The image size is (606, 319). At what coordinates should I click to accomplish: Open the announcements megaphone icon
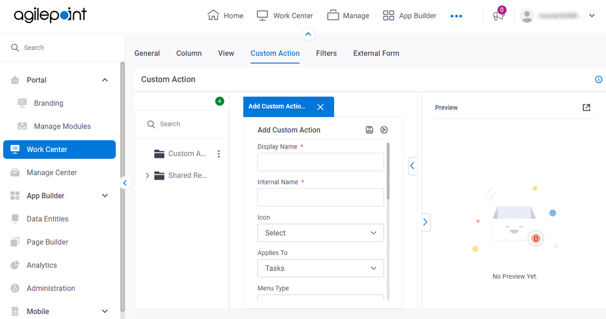[499, 16]
